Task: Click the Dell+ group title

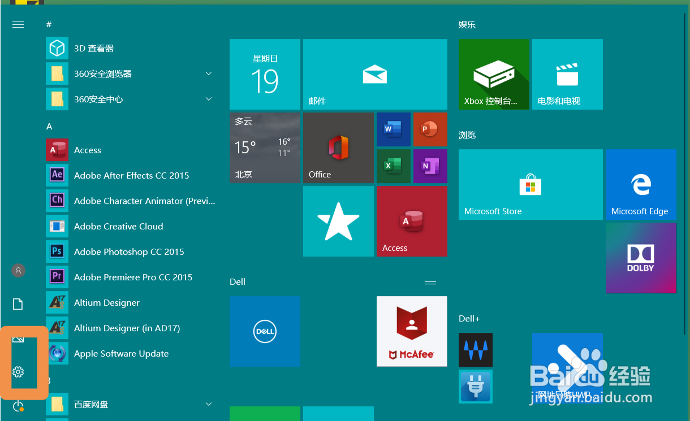Action: click(x=469, y=319)
